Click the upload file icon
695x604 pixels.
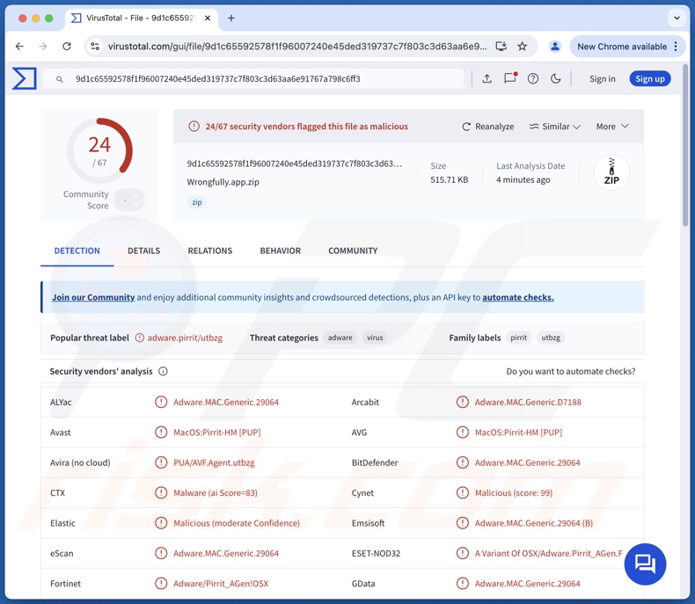pyautogui.click(x=486, y=79)
